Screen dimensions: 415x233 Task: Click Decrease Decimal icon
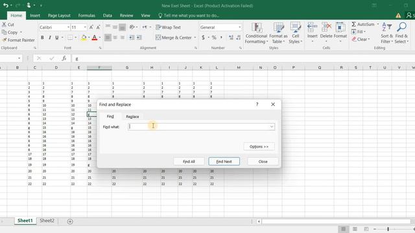click(x=239, y=38)
